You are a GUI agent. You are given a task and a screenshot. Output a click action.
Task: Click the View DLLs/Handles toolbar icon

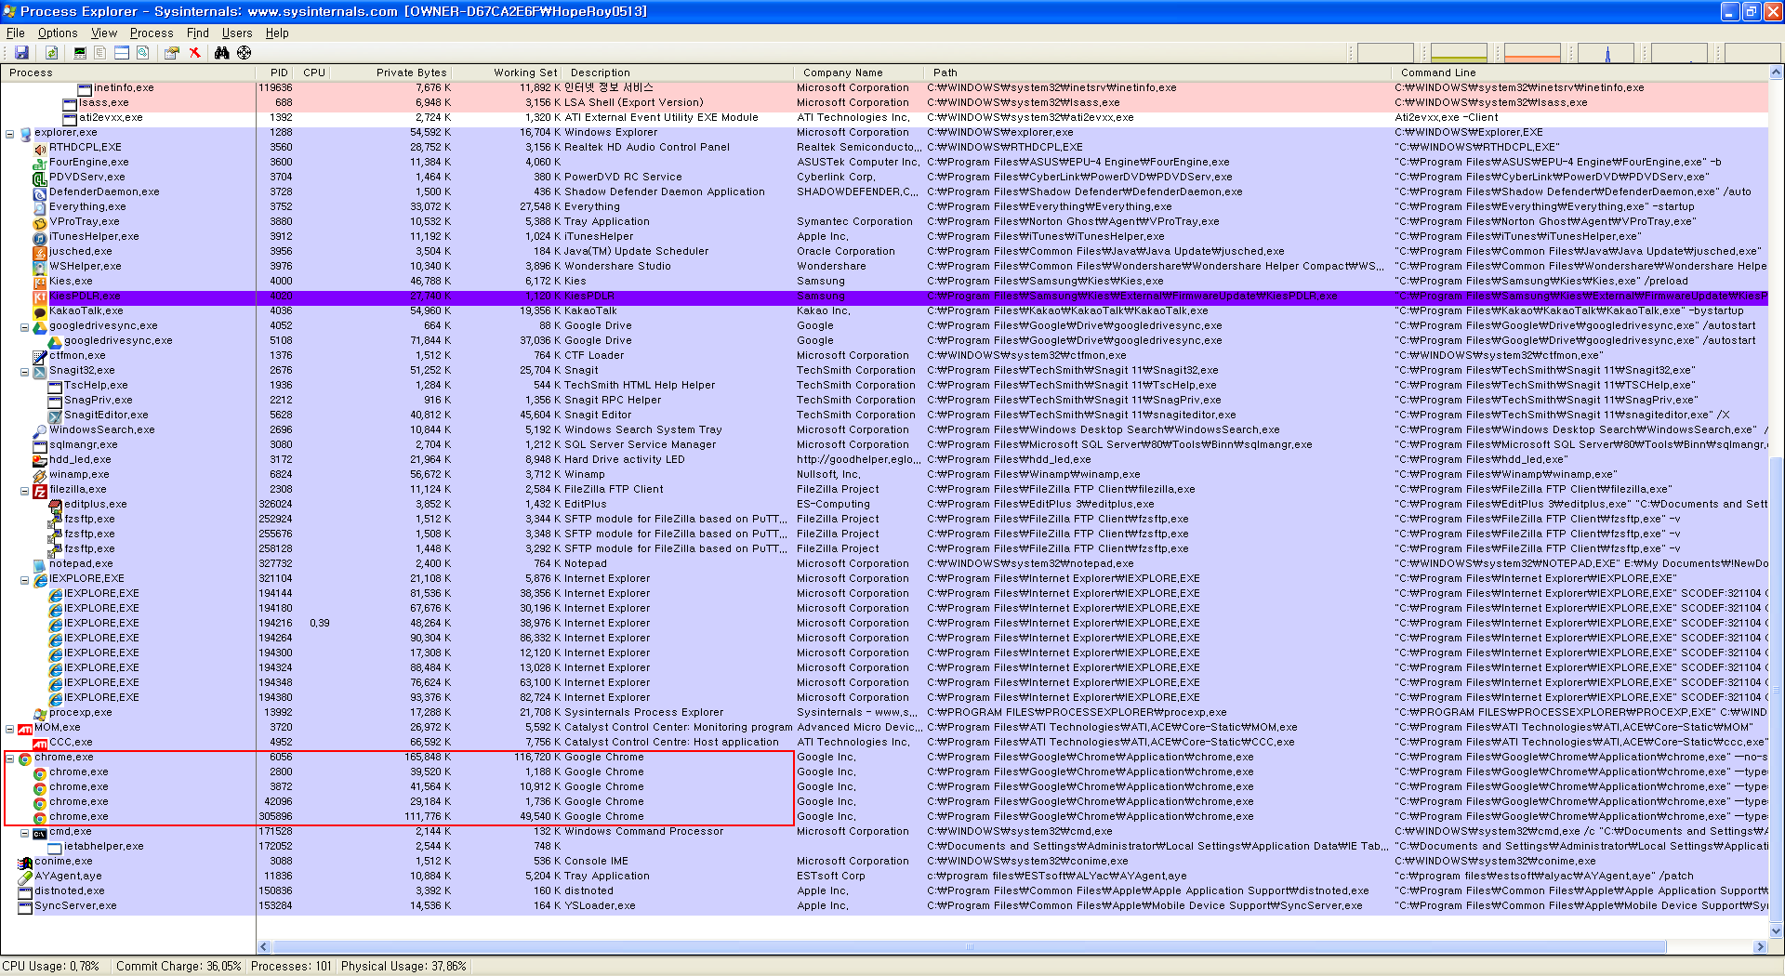pyautogui.click(x=142, y=53)
